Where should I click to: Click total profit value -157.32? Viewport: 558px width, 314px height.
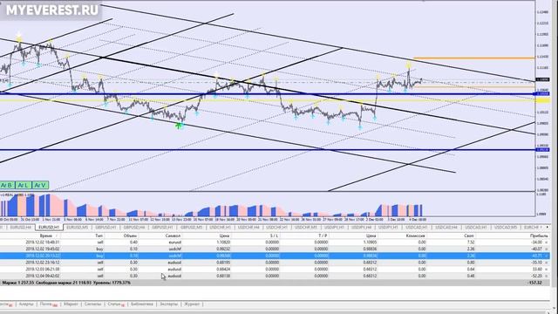tap(534, 283)
